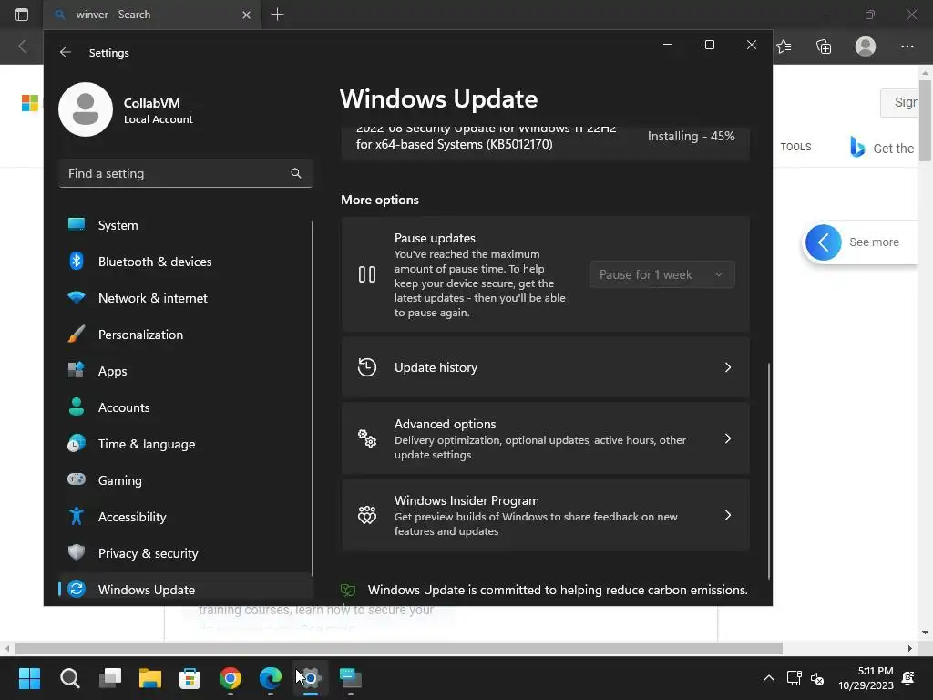Click the winver - Search browser tab
This screenshot has height=700, width=933.
[x=152, y=15]
